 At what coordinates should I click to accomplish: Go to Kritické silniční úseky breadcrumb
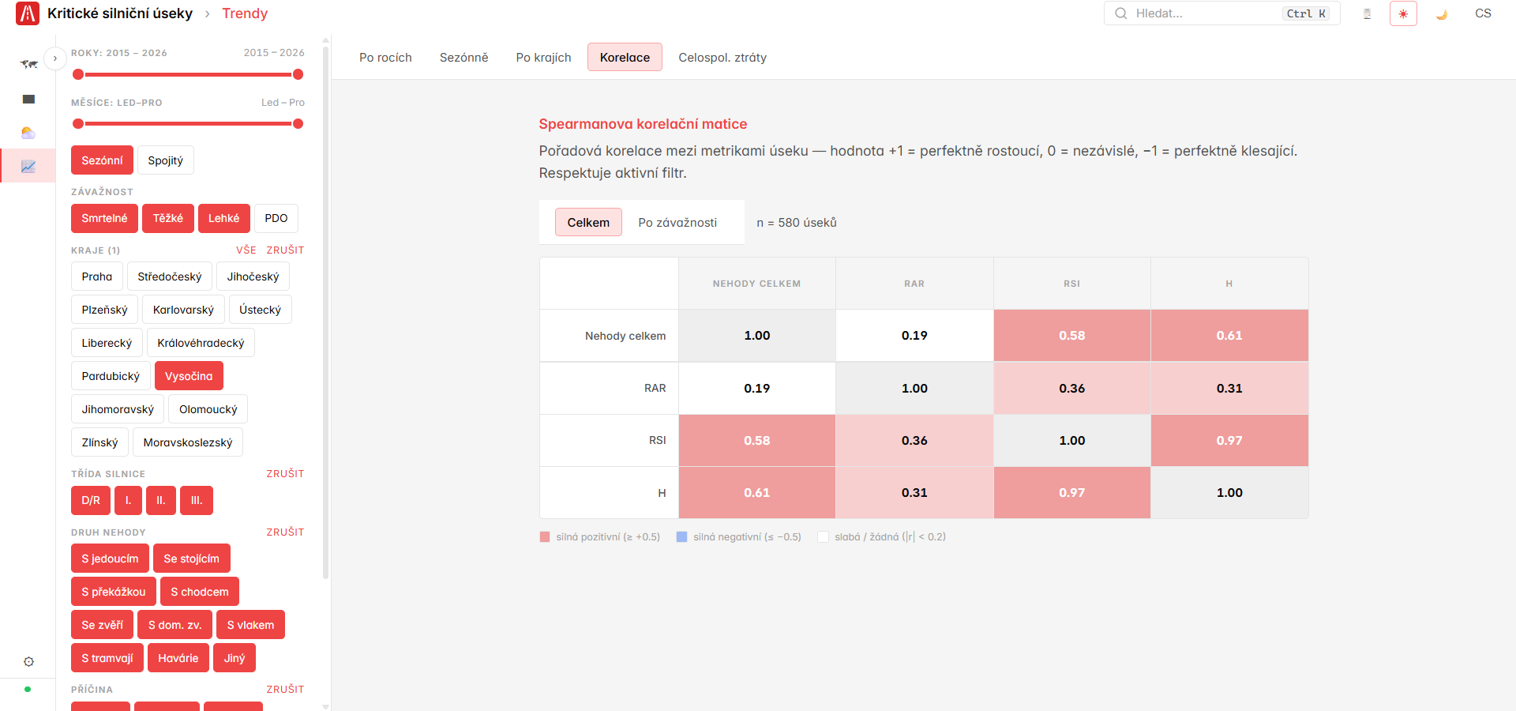tap(120, 13)
